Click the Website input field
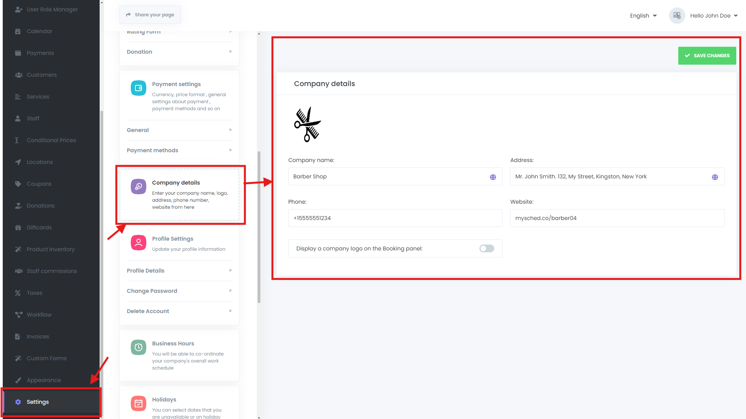This screenshot has height=419, width=746. [617, 218]
